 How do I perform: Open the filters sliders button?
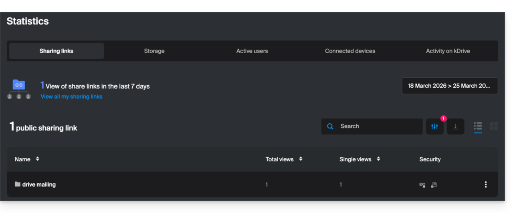click(434, 127)
